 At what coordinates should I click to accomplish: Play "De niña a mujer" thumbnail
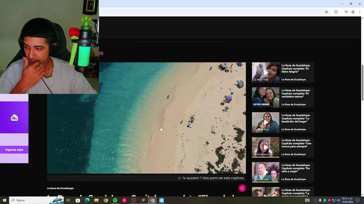pos(266,172)
